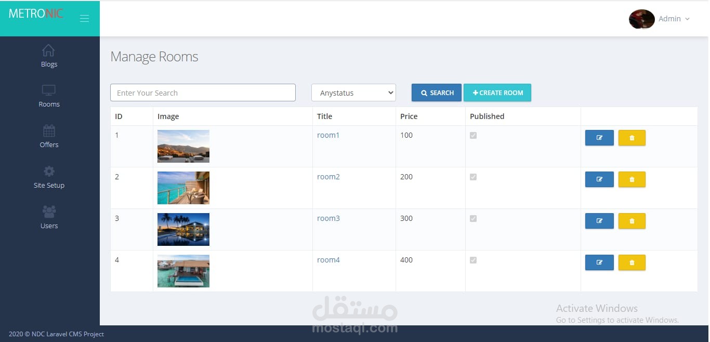
Task: Select the Blogs label in sidebar
Action: point(49,64)
